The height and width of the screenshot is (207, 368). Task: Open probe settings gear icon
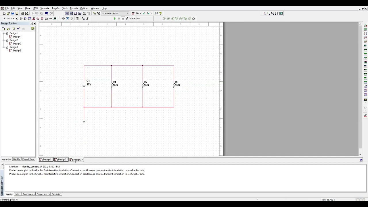(193, 18)
